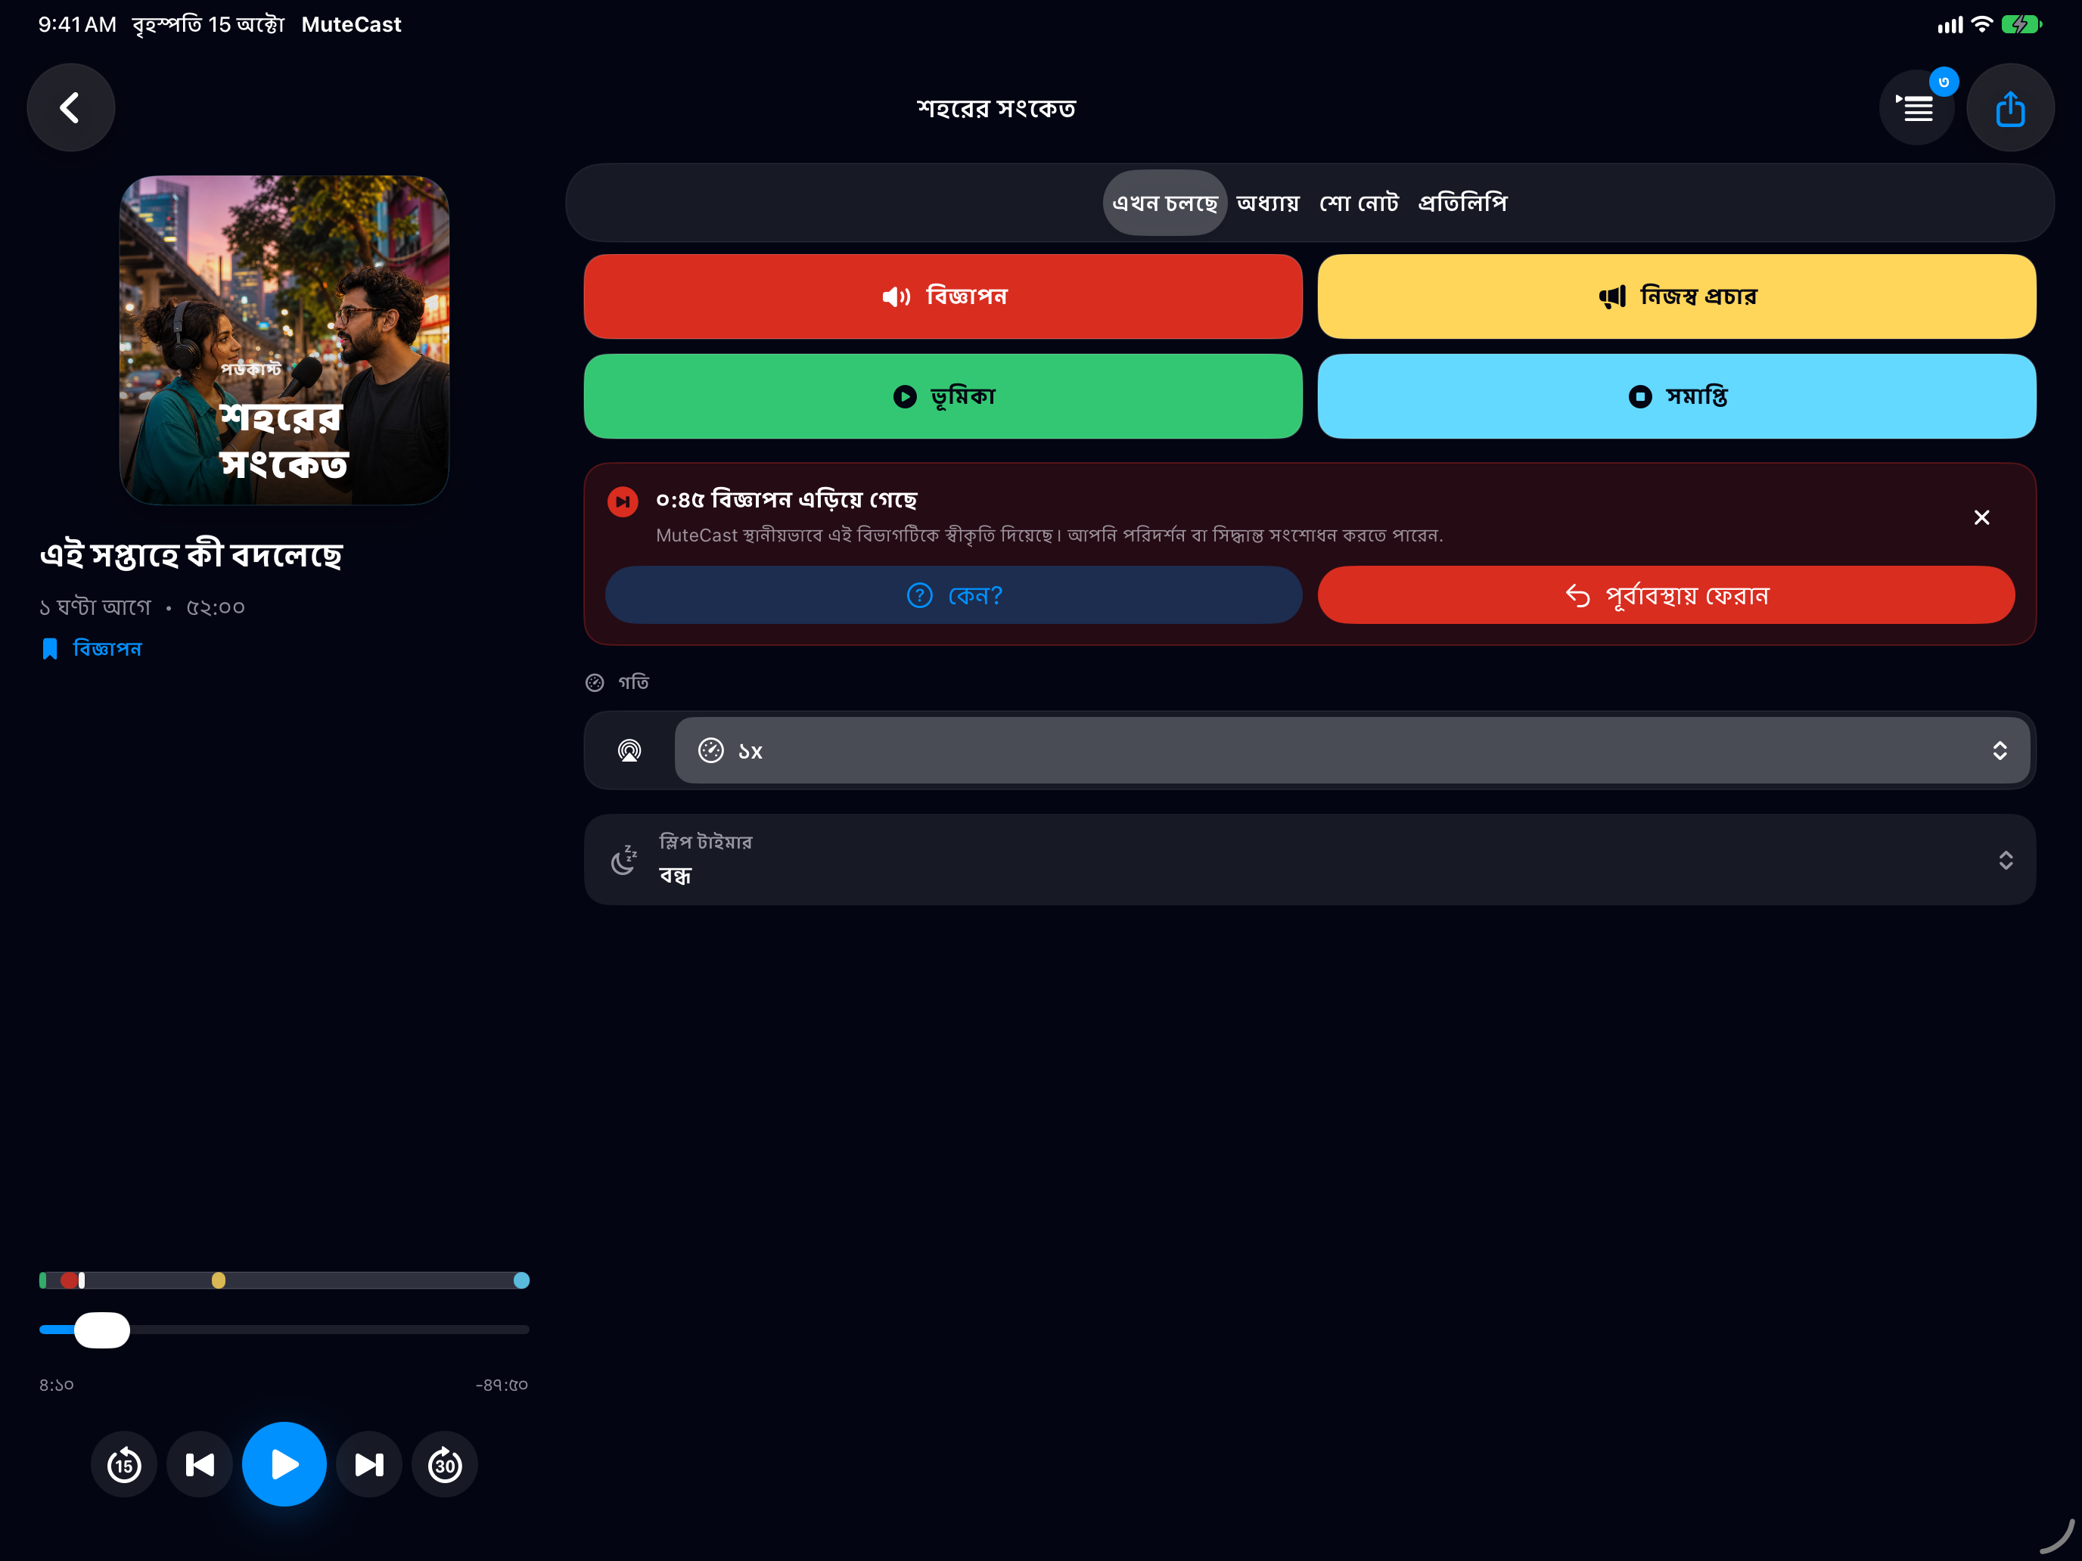
Task: Jump to the next track
Action: [369, 1464]
